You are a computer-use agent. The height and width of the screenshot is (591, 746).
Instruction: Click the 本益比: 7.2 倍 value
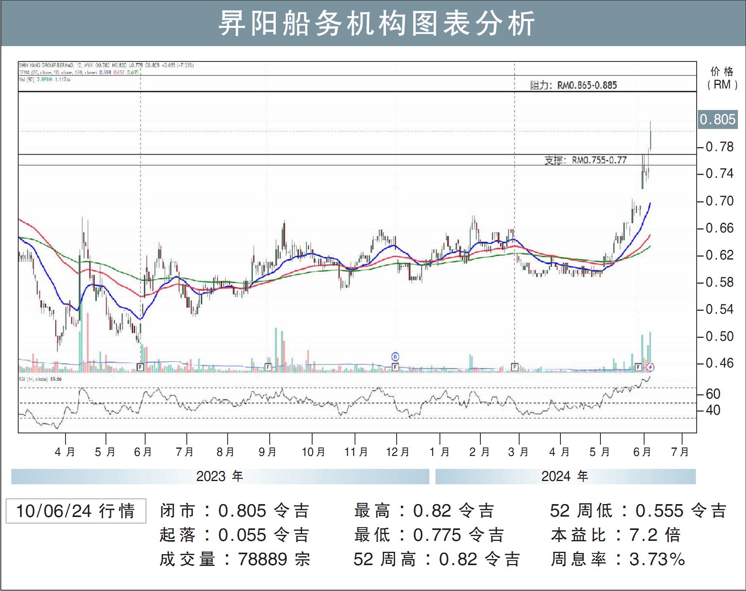[616, 535]
